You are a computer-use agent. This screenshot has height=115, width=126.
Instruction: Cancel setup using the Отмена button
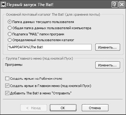pyautogui.click(x=95, y=108)
